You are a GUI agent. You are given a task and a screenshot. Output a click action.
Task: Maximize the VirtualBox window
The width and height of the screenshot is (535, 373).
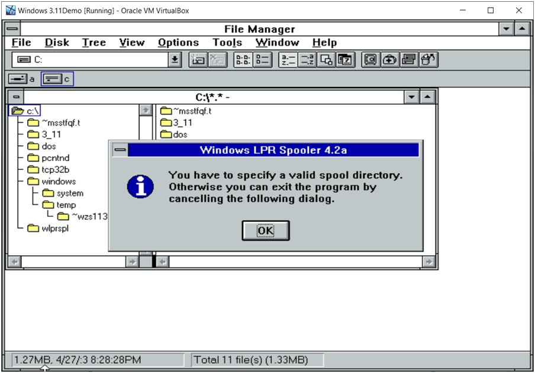pos(491,10)
